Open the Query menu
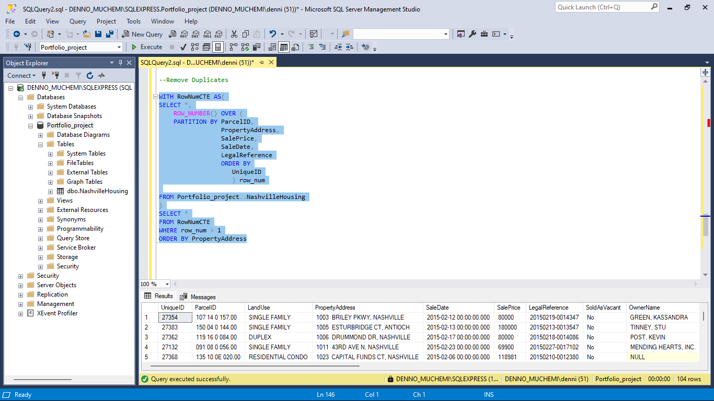Viewport: 714px width, 401px height. click(78, 21)
